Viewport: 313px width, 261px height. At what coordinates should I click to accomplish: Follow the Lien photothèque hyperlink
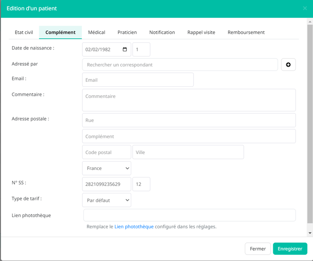click(x=134, y=227)
